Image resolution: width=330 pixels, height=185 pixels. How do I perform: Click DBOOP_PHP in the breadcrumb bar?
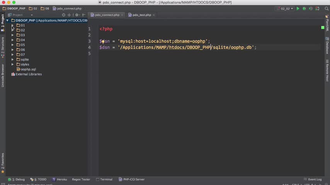point(14,8)
